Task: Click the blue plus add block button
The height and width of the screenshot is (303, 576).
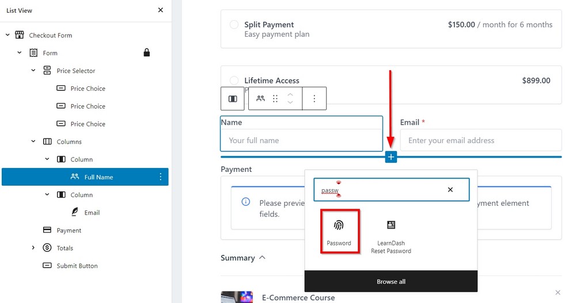Action: pos(391,157)
